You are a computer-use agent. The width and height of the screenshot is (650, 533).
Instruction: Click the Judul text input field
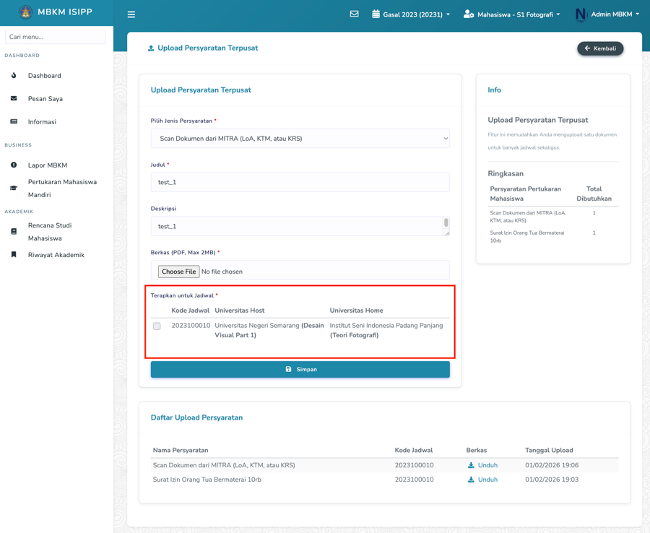[x=300, y=182]
